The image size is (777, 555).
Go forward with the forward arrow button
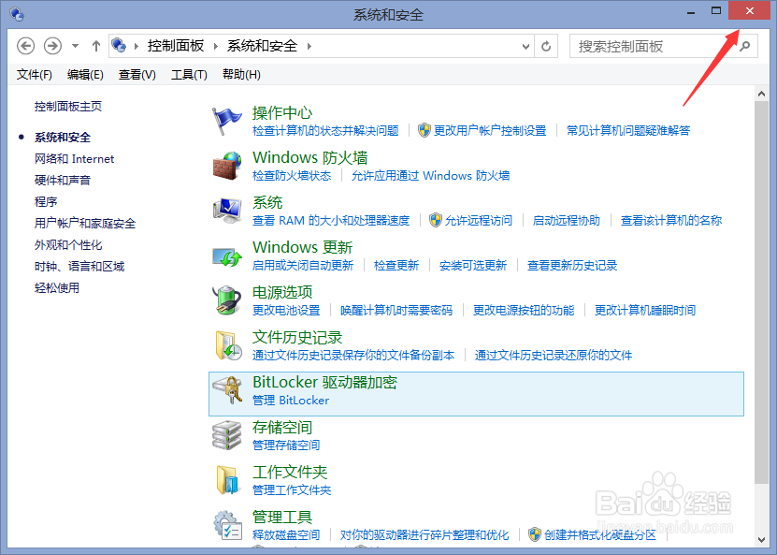tap(52, 46)
